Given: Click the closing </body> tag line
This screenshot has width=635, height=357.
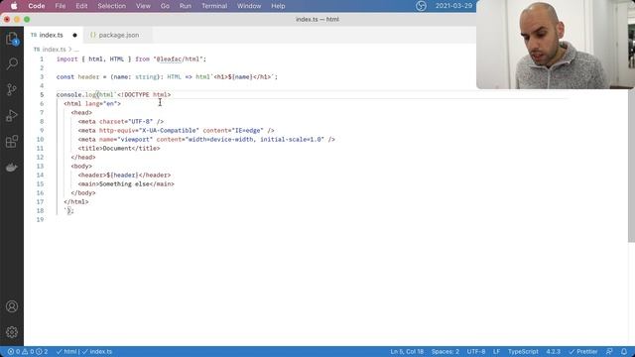Looking at the screenshot, I should click(x=83, y=193).
